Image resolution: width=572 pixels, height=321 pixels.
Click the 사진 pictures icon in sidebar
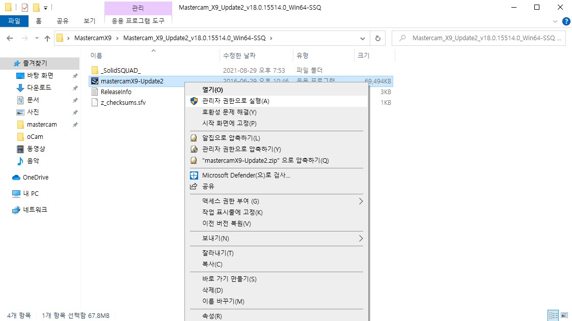(x=20, y=112)
